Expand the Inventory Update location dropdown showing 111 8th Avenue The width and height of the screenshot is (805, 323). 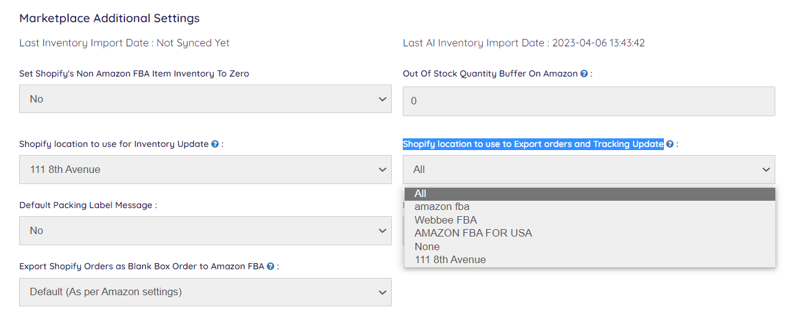(x=205, y=169)
